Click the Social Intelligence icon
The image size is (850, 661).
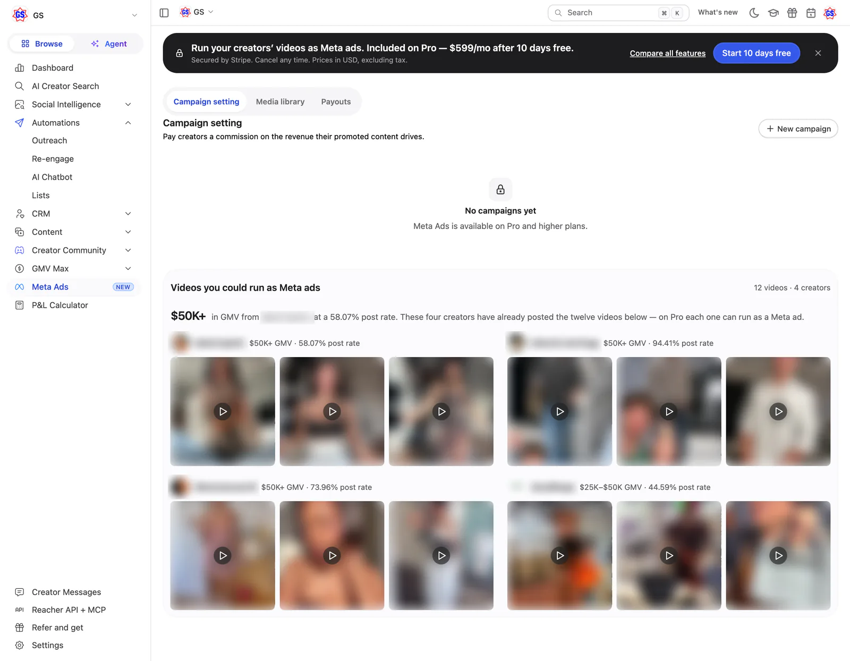click(20, 104)
